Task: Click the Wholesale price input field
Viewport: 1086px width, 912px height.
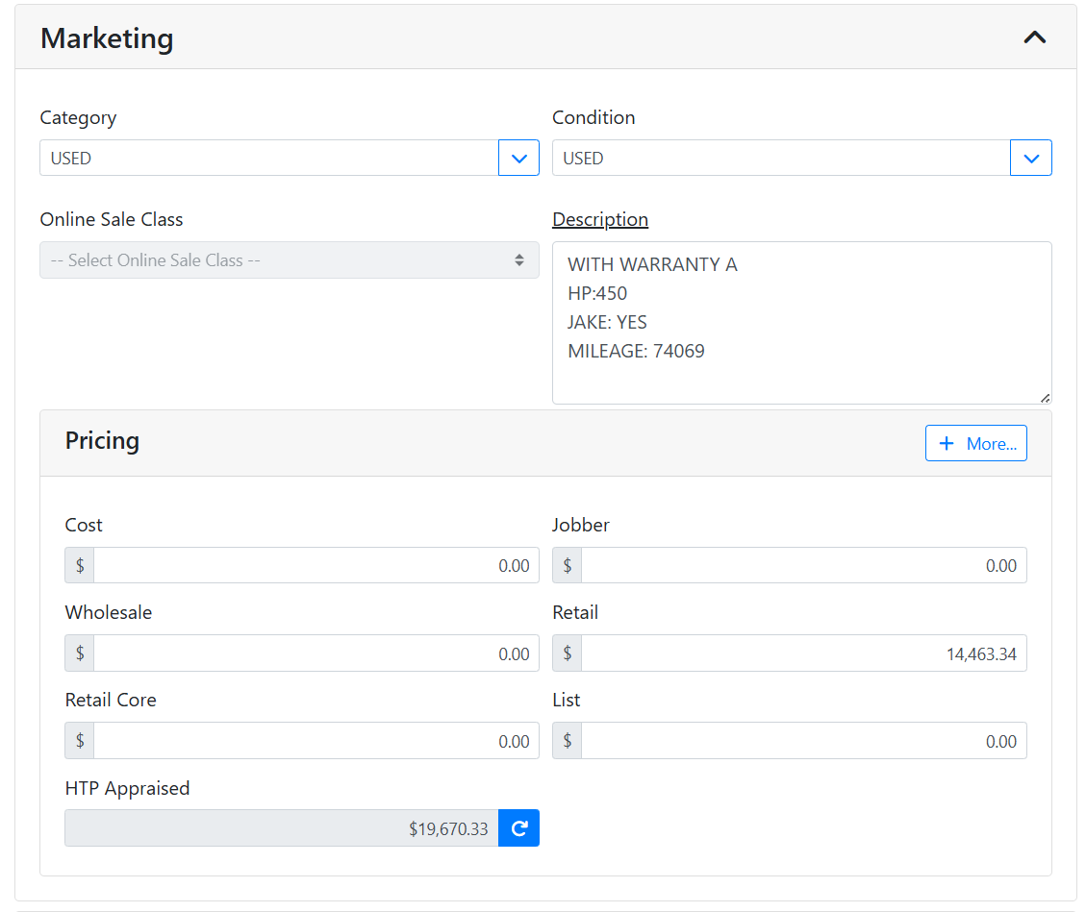Action: point(316,653)
